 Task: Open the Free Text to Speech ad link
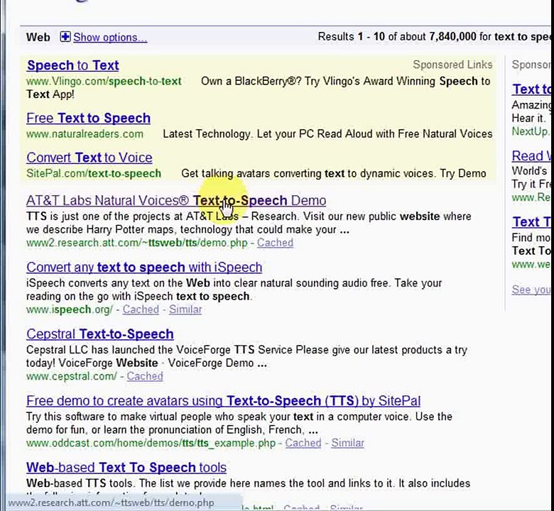(x=88, y=118)
